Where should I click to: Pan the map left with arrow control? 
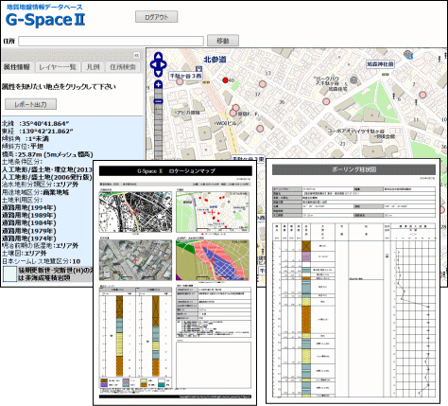(153, 65)
